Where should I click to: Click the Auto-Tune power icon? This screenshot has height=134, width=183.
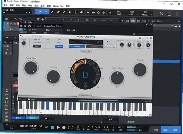[151, 38]
